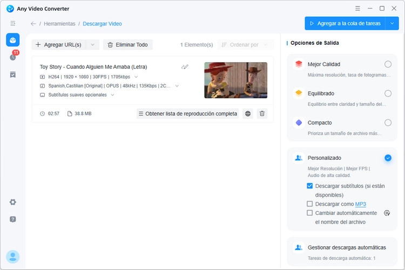Select the Personalizado radio option

(388, 158)
